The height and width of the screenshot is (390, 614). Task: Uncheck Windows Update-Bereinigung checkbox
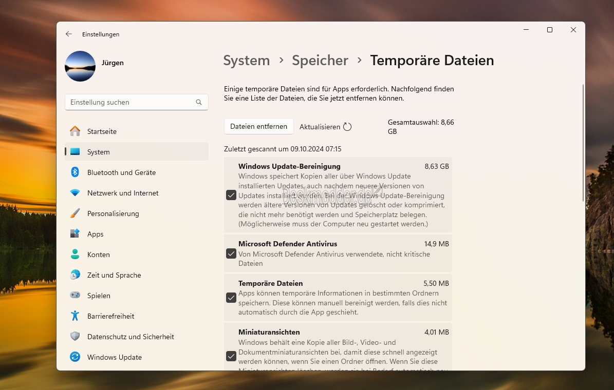tap(231, 195)
